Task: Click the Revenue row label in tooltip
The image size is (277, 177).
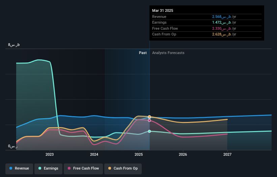Action: click(x=159, y=17)
